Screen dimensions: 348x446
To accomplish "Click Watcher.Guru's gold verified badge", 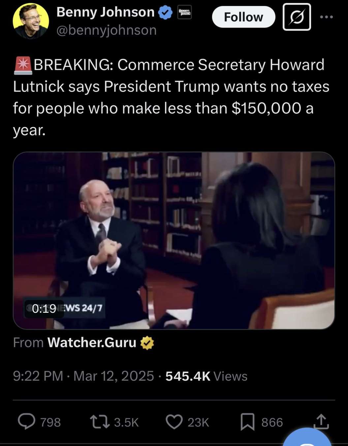I will click(147, 343).
